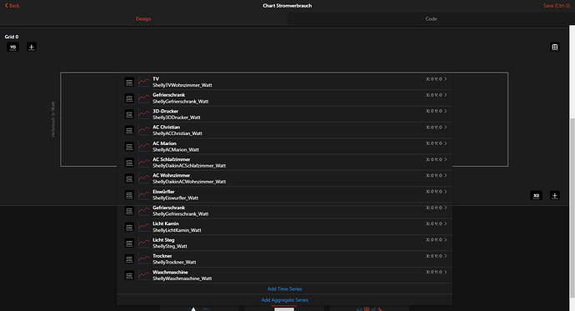Add an X axis with plus icon beside X0
This screenshot has height=311, width=575.
pos(555,195)
